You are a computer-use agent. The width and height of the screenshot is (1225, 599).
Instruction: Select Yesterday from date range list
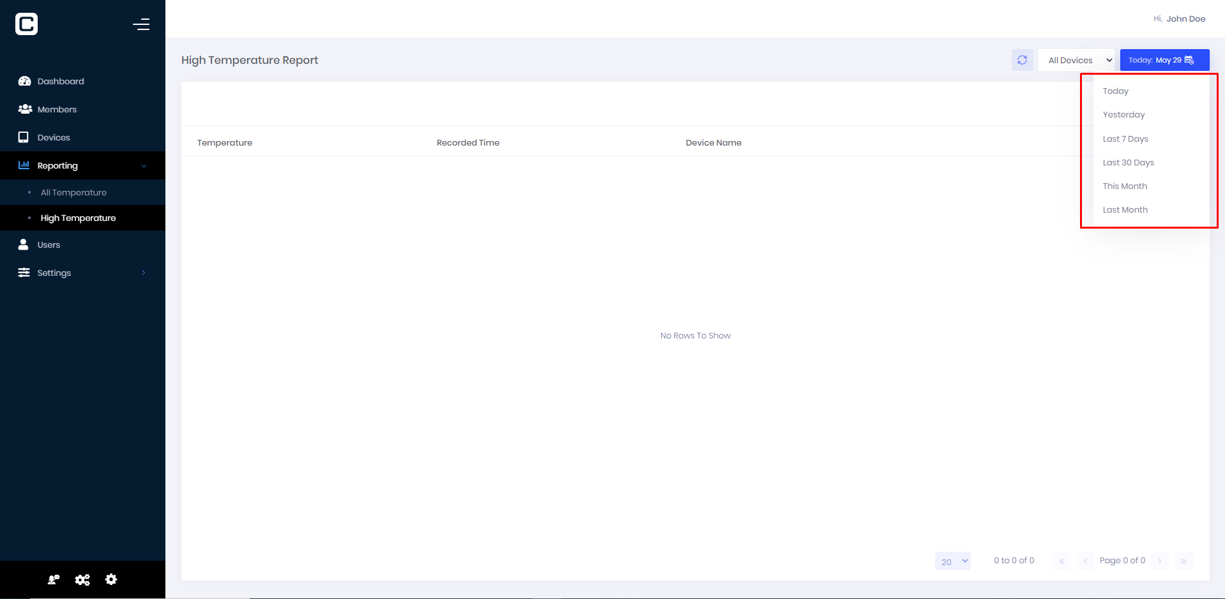tap(1123, 115)
